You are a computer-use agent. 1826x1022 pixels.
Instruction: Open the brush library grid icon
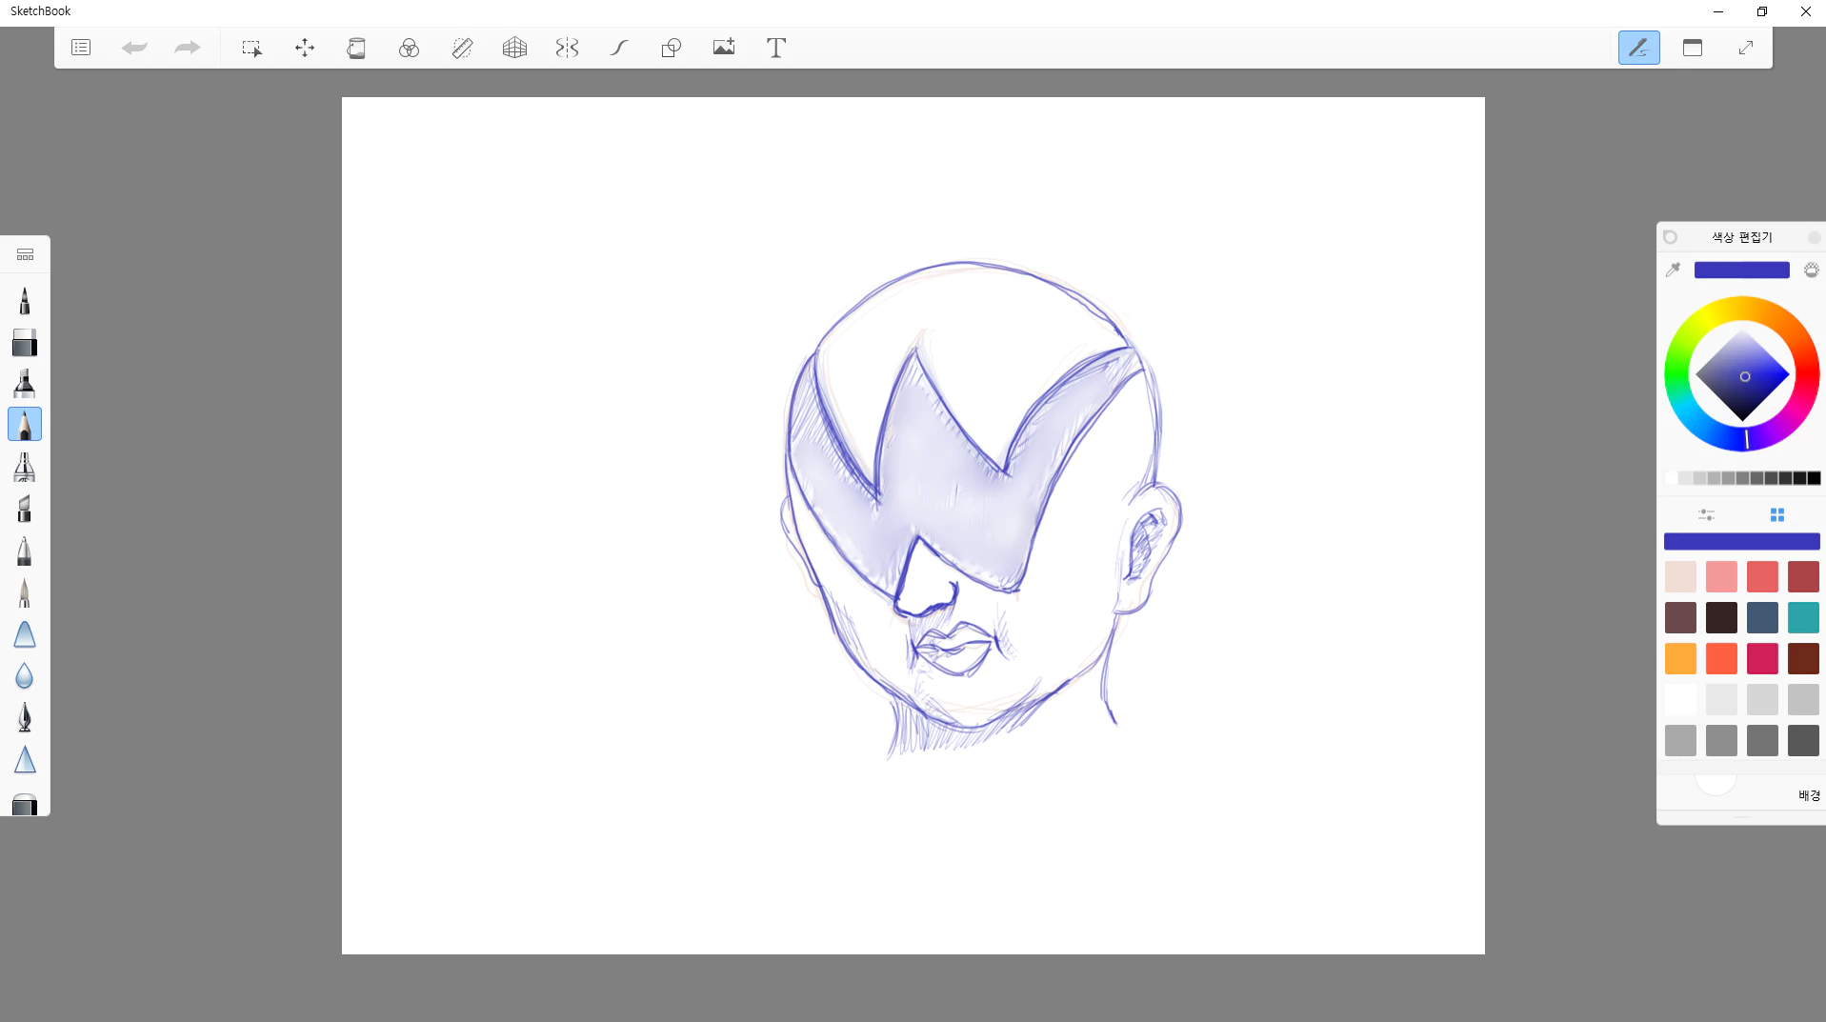pyautogui.click(x=25, y=255)
